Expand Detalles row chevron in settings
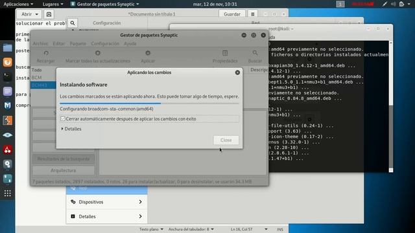Viewport: 415px width, 233px height. [140, 216]
